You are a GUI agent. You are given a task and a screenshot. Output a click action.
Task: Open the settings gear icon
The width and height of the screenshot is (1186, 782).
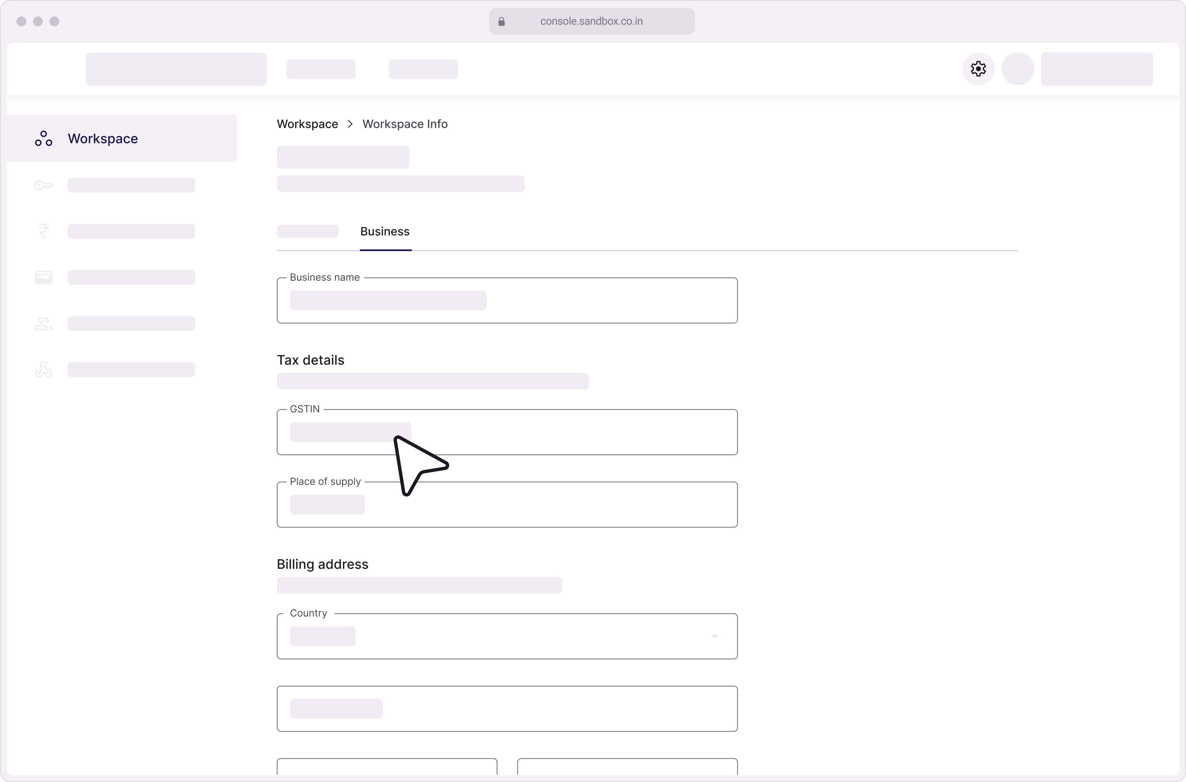[978, 69]
